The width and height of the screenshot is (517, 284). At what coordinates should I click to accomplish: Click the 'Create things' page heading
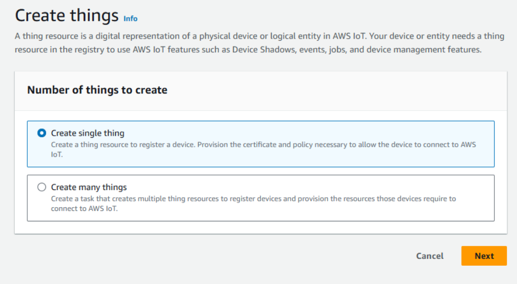(x=66, y=16)
